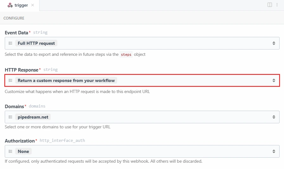Click the list icon in HTTP Response field

click(x=10, y=80)
